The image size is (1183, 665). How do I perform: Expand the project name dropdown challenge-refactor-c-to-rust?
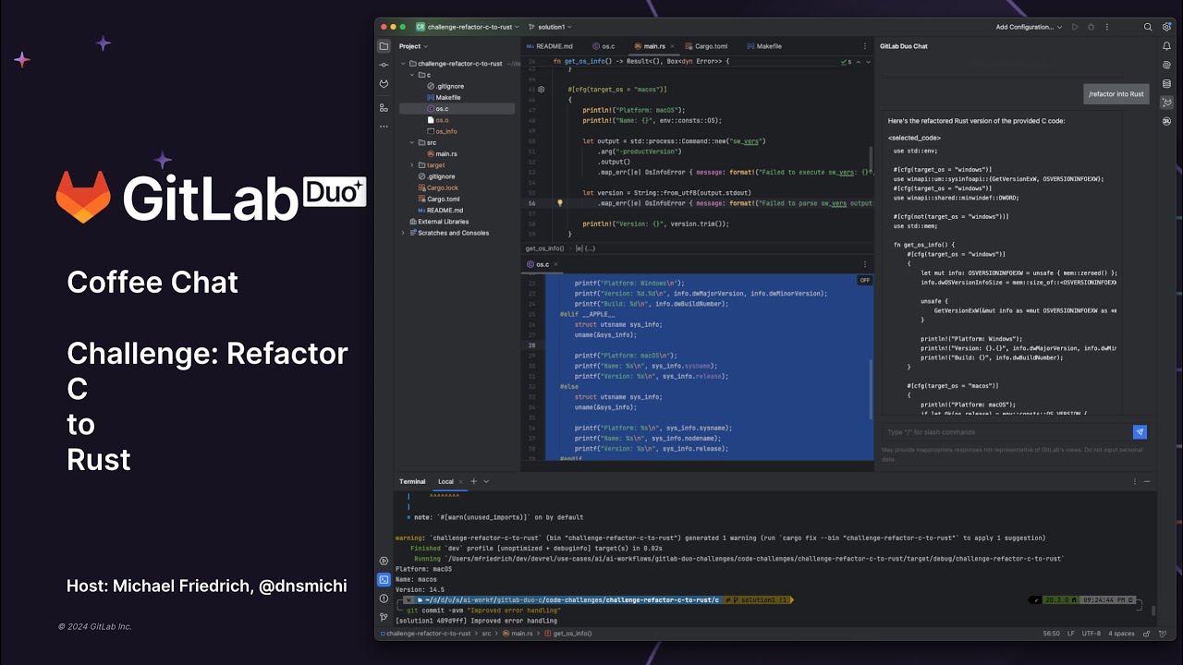point(467,27)
